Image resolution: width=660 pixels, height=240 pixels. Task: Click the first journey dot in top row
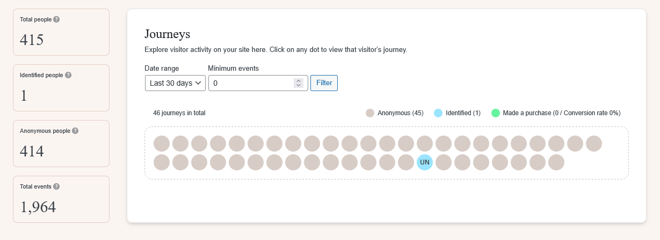(x=162, y=144)
